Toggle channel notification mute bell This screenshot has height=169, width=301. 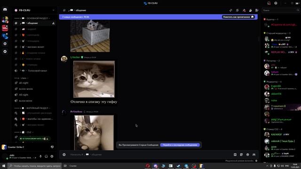coord(237,10)
